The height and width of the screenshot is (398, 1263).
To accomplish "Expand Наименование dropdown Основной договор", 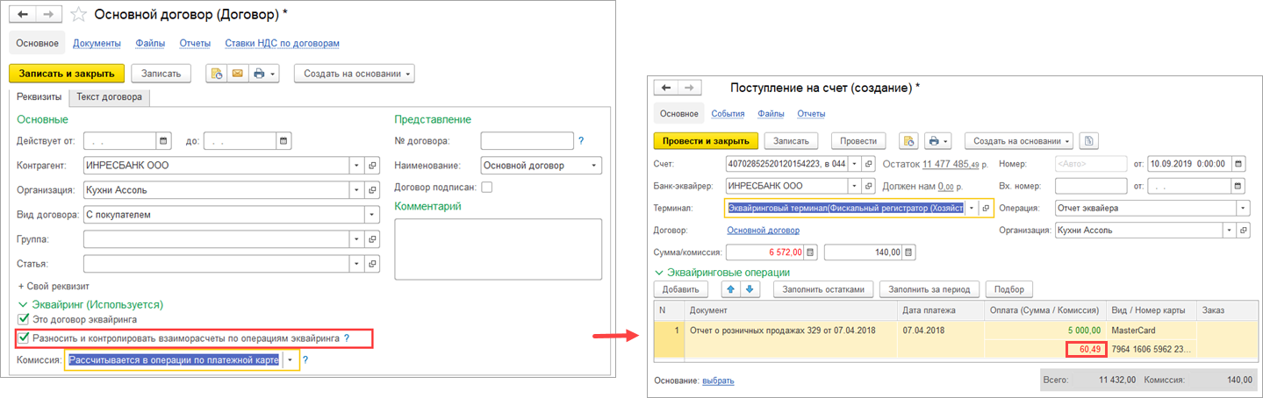I will [x=594, y=165].
